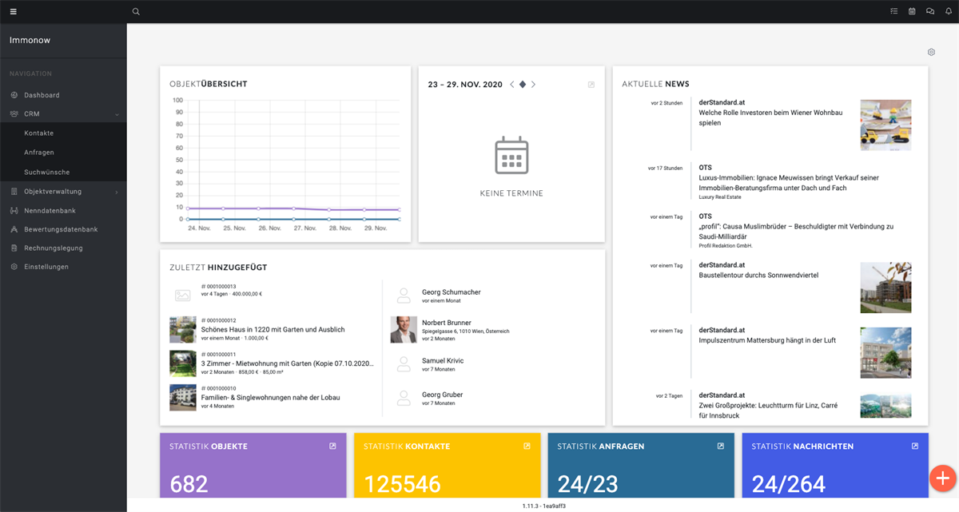Viewport: 959px width, 512px height.
Task: Read news Impulszentrum Mattersburg hängt in der Luft
Action: point(767,340)
